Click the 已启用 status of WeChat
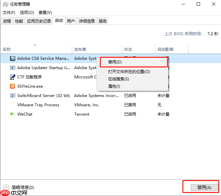This screenshot has height=196, width=221. tap(130, 114)
